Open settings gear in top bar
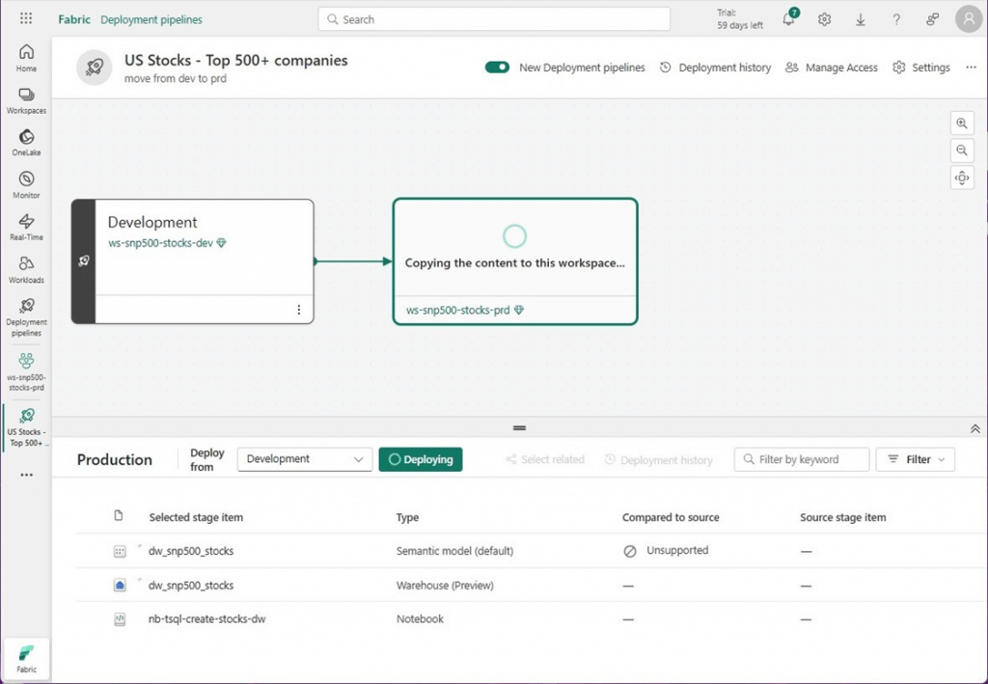Screen dimensions: 988x684 tap(824, 19)
